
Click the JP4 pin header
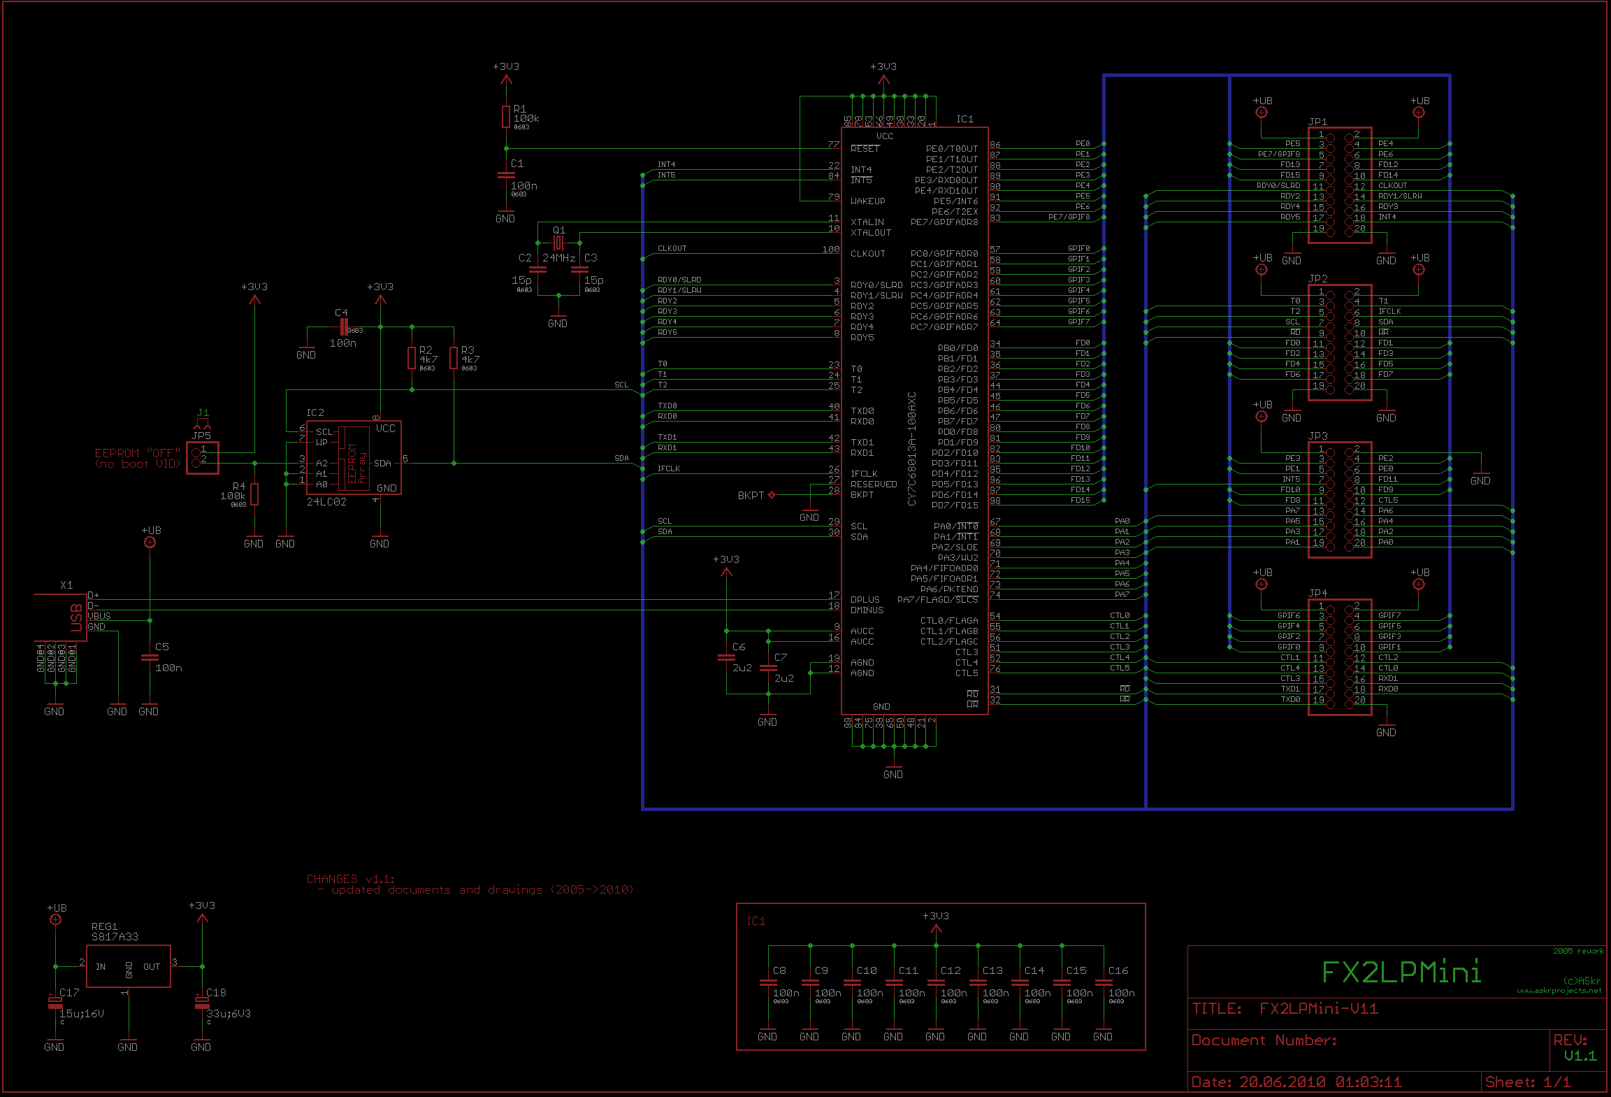coord(1340,657)
